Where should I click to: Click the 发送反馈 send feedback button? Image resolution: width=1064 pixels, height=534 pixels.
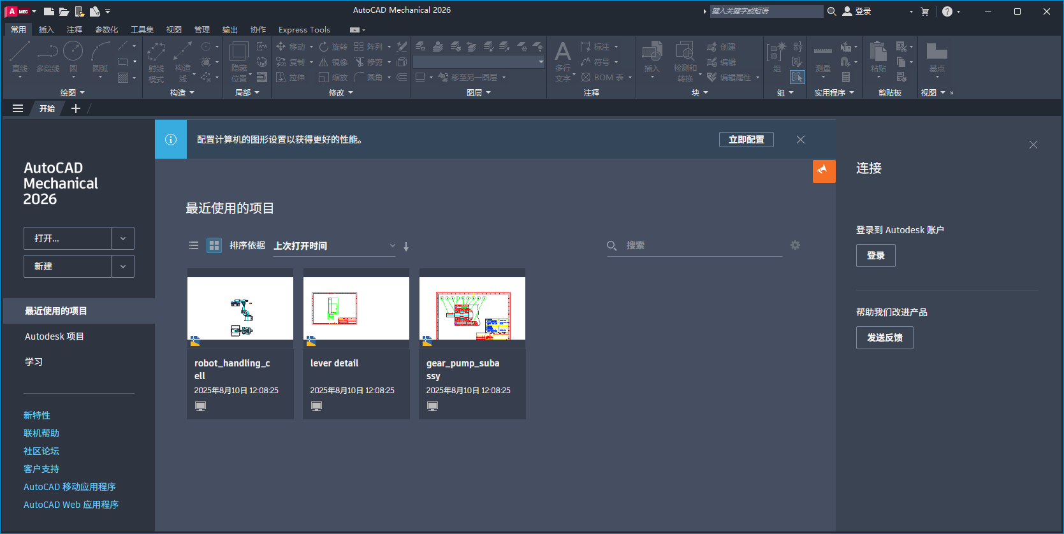885,338
